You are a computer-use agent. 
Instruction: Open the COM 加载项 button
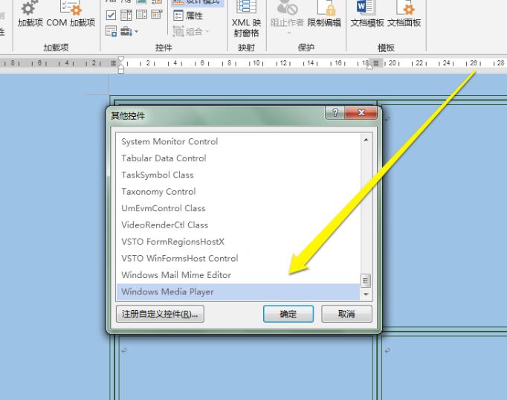[71, 13]
